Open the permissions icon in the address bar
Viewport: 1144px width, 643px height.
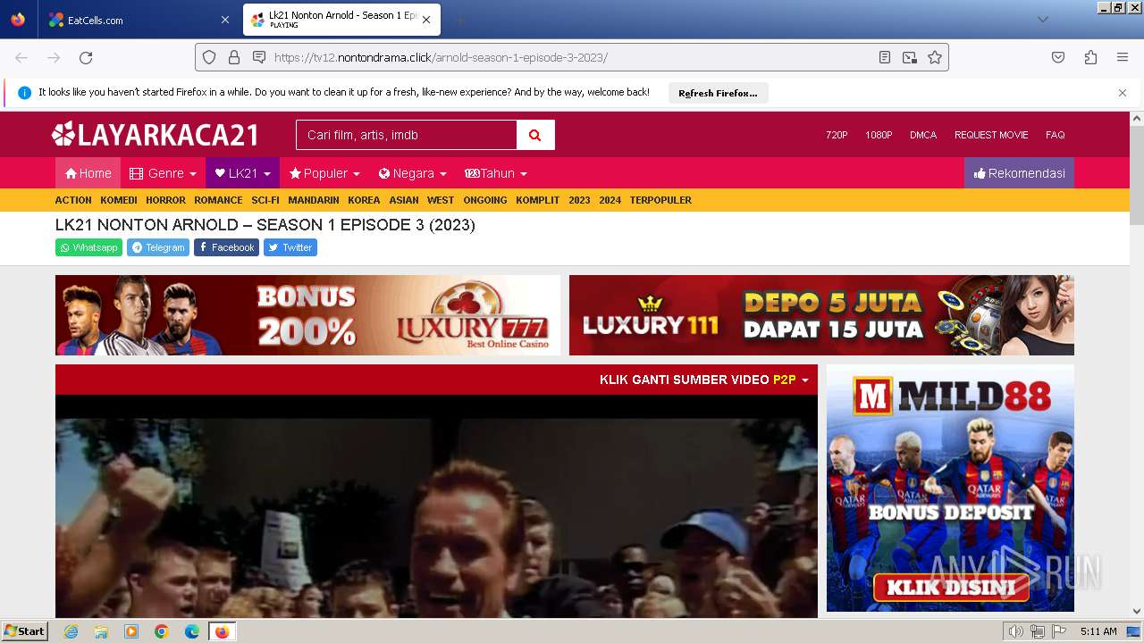click(x=259, y=57)
